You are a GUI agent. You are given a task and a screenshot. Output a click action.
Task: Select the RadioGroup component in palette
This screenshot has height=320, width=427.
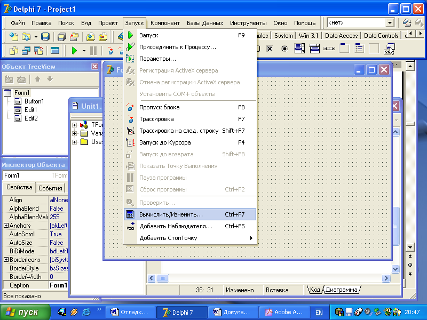359,49
